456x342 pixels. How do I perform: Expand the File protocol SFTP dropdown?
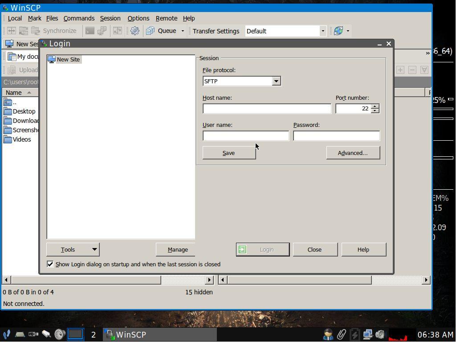tap(276, 81)
